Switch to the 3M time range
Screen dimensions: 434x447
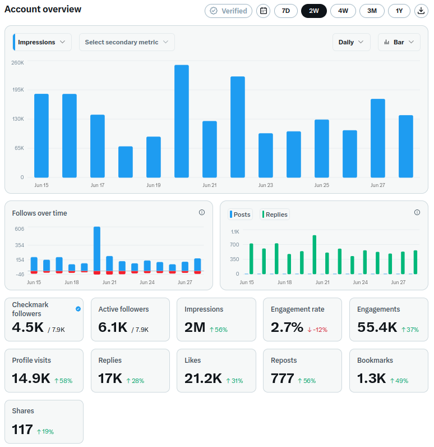372,11
